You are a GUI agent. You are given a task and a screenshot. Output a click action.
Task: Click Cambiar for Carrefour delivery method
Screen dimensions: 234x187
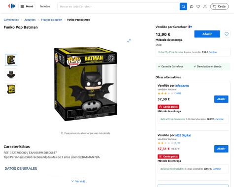[213, 52]
